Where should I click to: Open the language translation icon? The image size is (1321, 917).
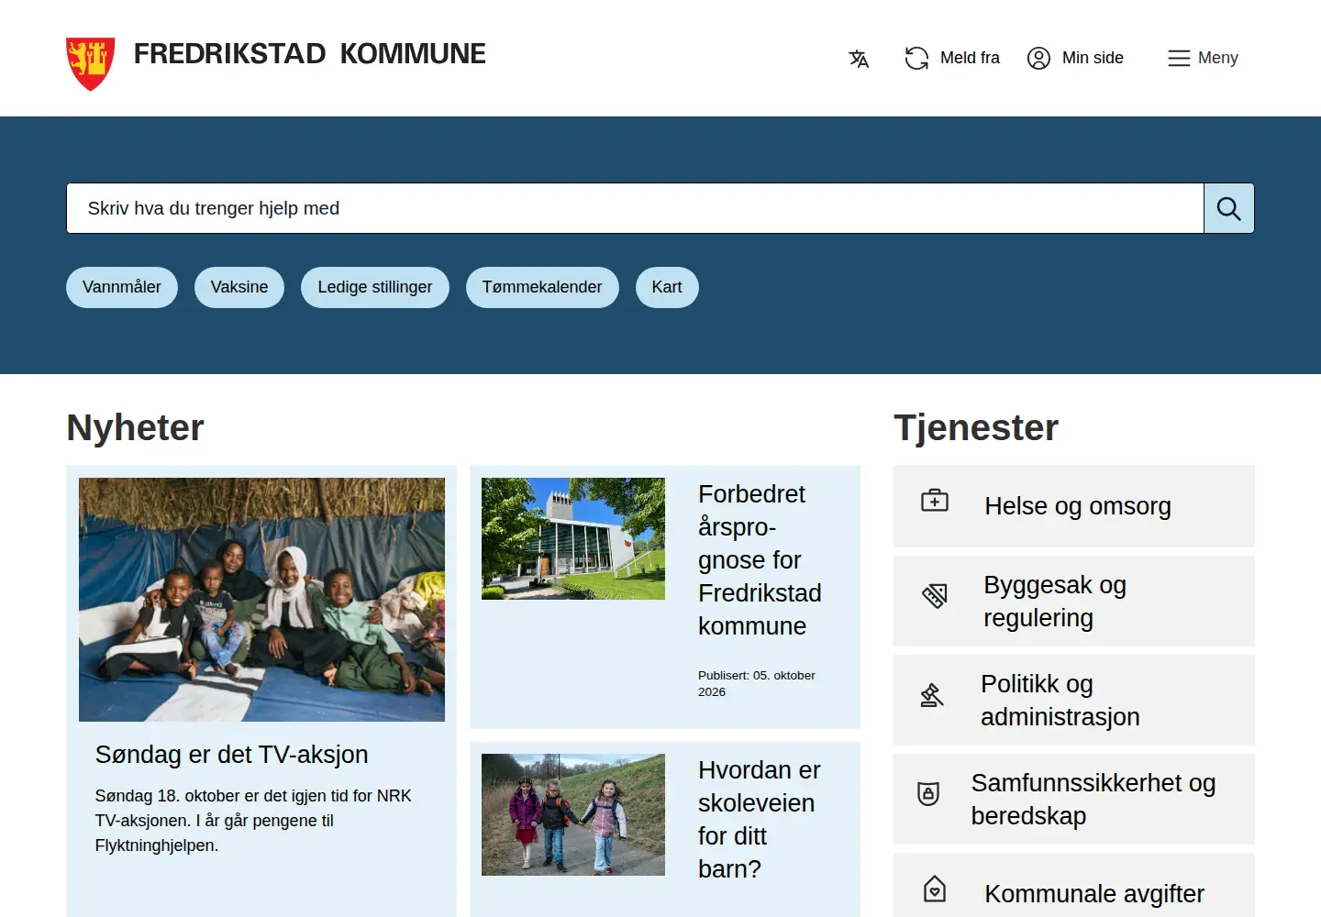click(x=859, y=59)
